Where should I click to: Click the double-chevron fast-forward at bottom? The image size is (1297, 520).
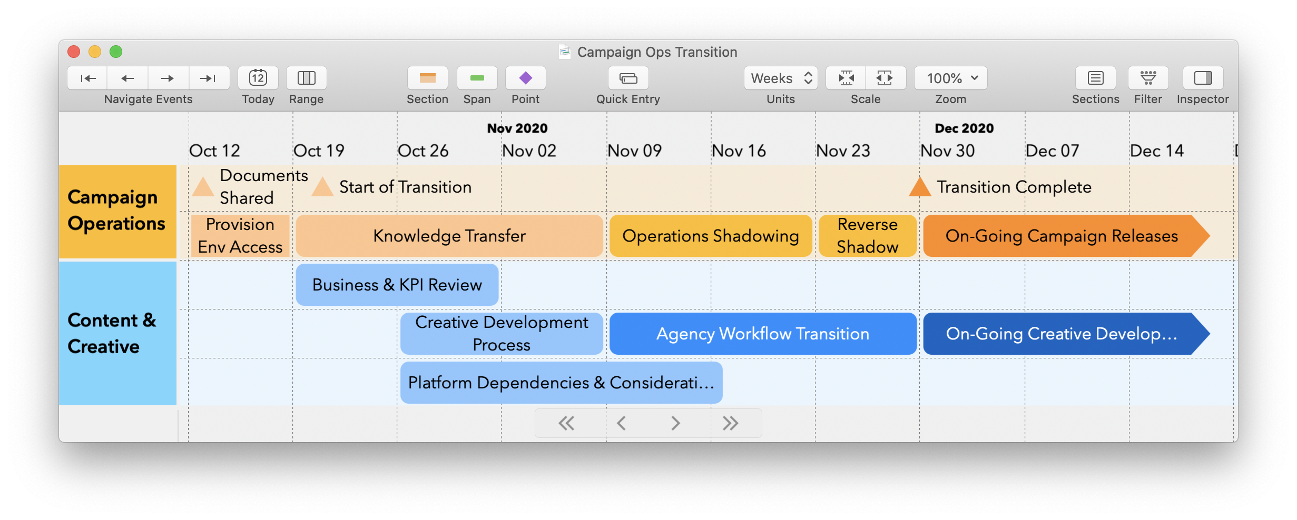coord(730,422)
